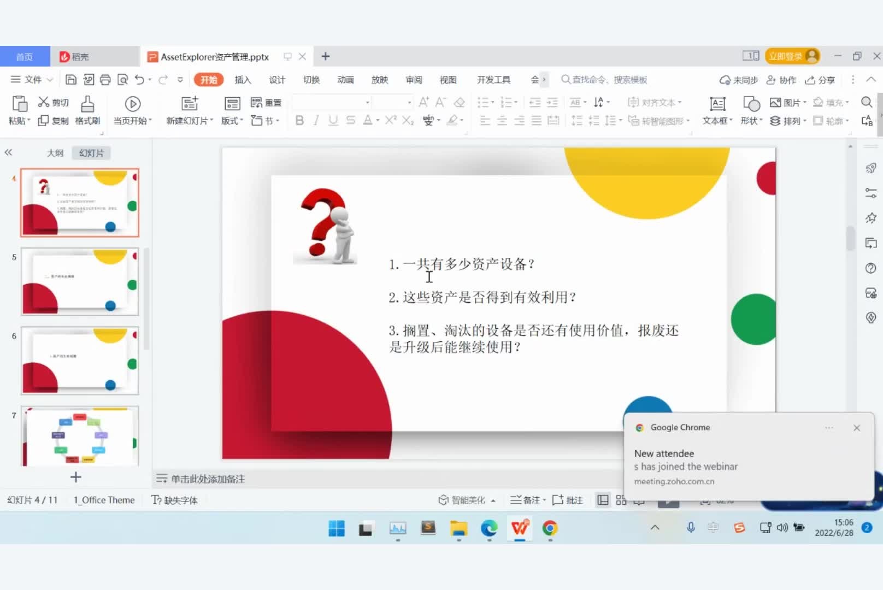Screen dimensions: 883x590
Task: Open File Explorer from the taskbar
Action: [x=458, y=528]
